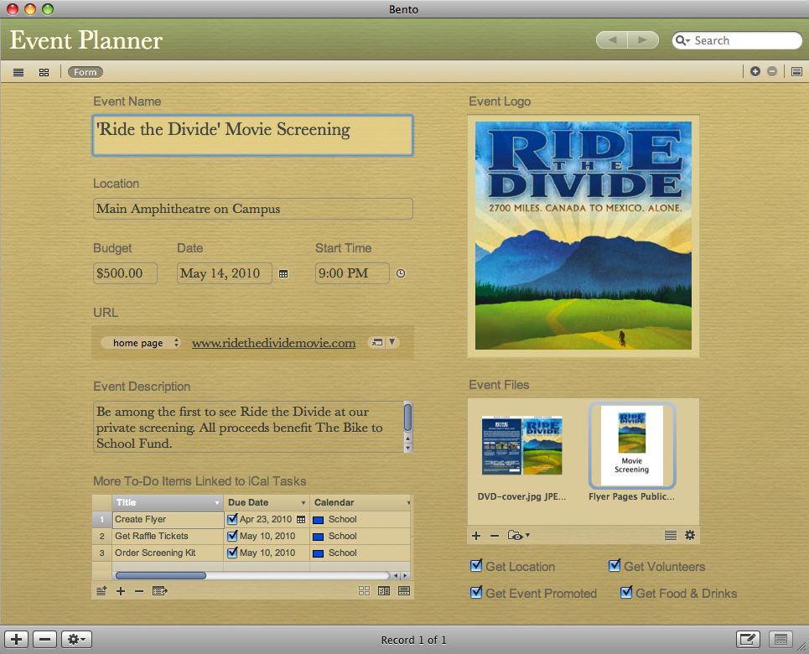This screenshot has width=809, height=654.
Task: Select the Form tab
Action: (86, 72)
